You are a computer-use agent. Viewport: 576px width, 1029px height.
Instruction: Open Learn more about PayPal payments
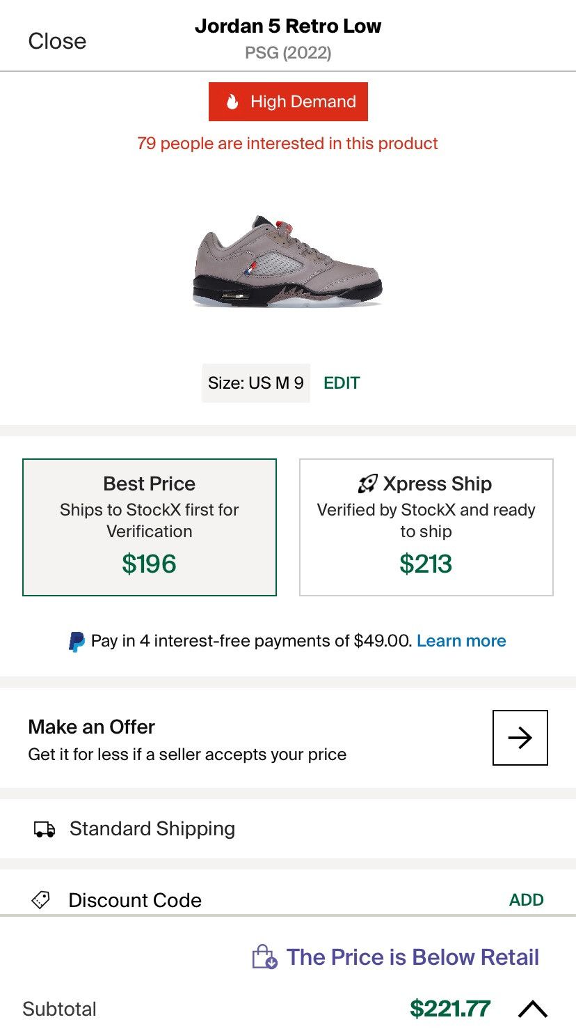tap(461, 641)
